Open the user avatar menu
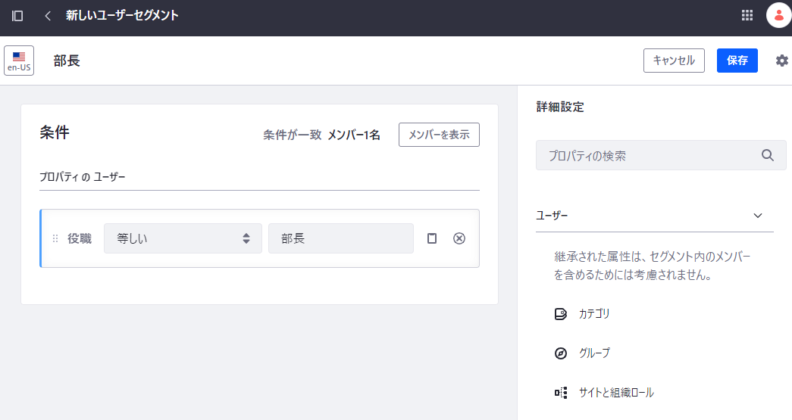The image size is (792, 420). pos(778,16)
